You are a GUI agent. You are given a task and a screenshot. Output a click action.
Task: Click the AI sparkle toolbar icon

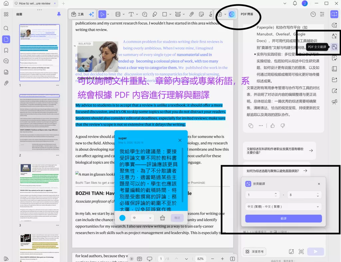(91, 14)
